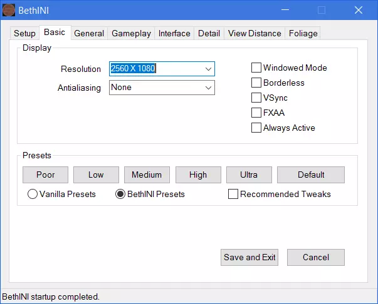Go to the Interface tab
This screenshot has height=304, width=378.
[x=174, y=33]
